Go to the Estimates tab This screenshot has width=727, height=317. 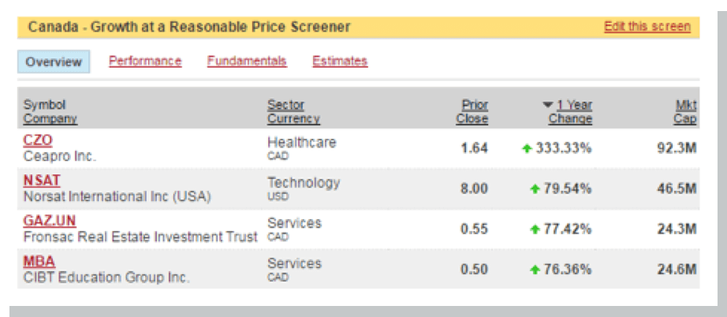tap(340, 62)
